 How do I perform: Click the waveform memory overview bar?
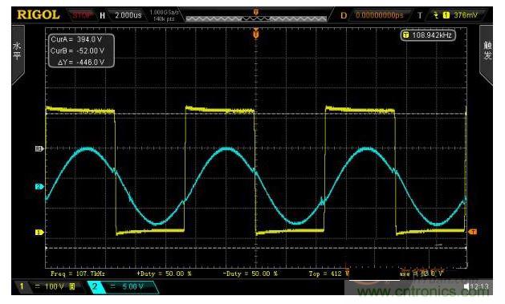coord(256,19)
